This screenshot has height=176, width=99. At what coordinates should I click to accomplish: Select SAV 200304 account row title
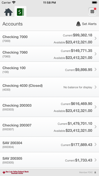[x=12, y=143]
